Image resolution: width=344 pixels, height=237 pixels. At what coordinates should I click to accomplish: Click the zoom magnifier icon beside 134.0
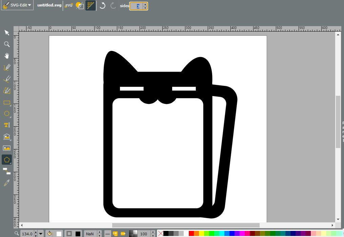pos(17,233)
